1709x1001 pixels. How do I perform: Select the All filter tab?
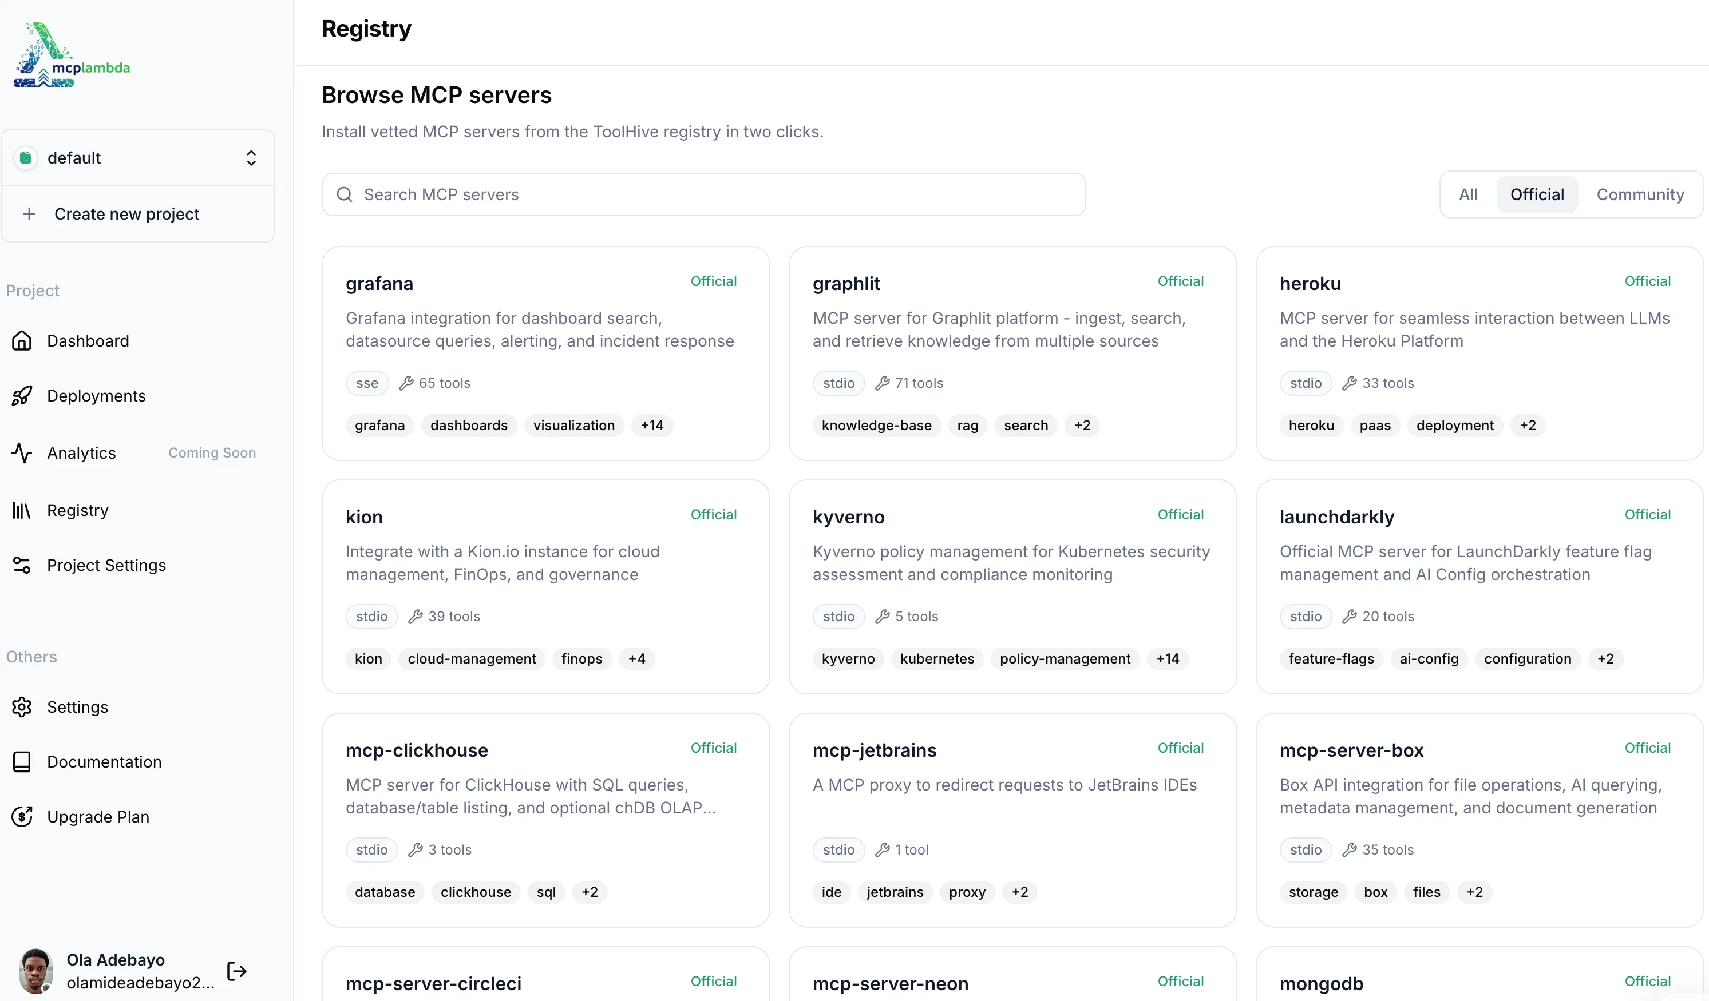click(1468, 194)
